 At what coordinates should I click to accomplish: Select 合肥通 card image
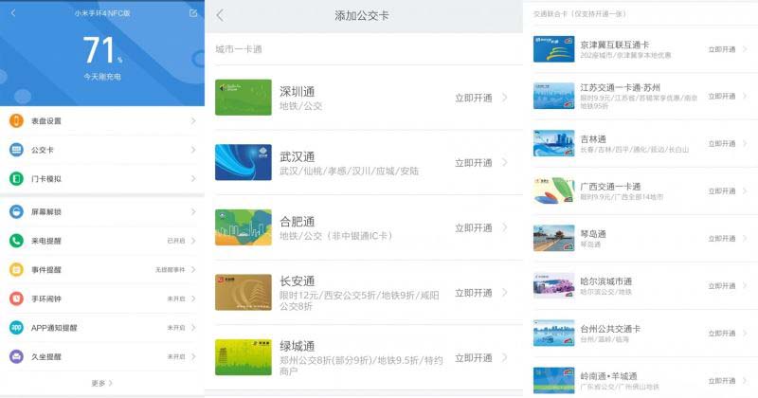tap(244, 227)
